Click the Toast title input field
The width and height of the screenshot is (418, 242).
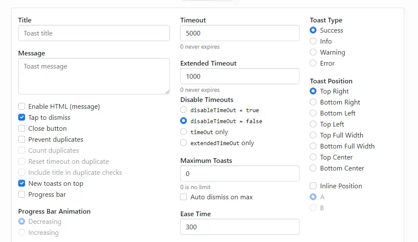(94, 33)
